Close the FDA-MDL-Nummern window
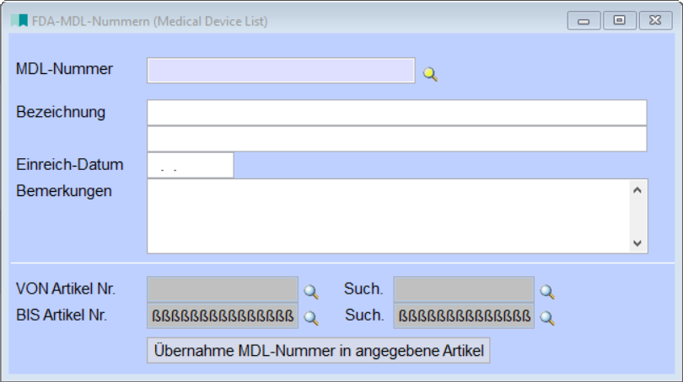This screenshot has height=382, width=683. 655,20
